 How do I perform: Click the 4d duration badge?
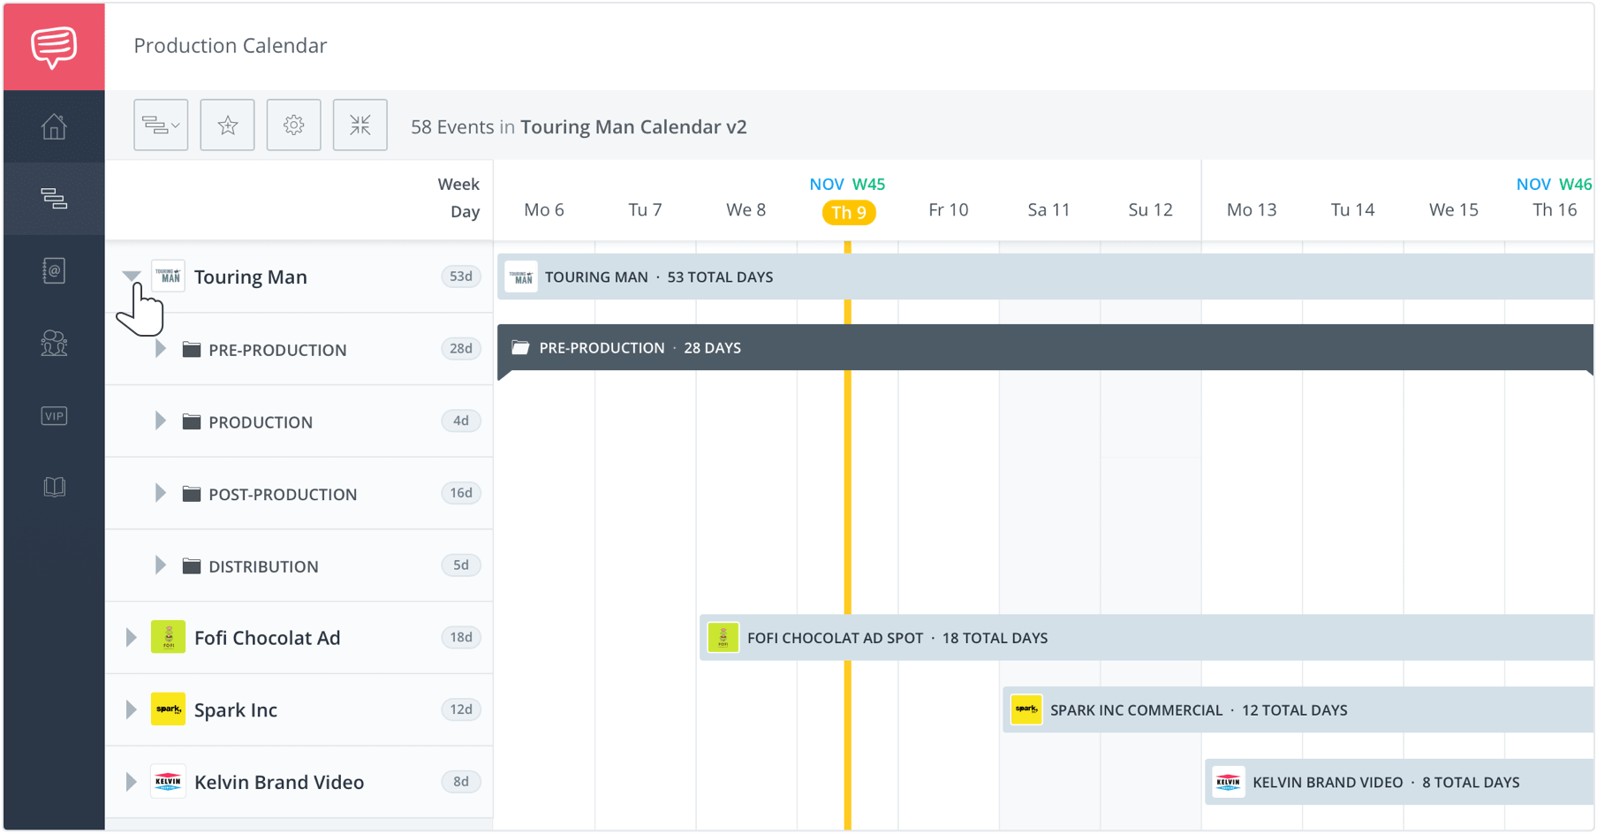coord(461,421)
